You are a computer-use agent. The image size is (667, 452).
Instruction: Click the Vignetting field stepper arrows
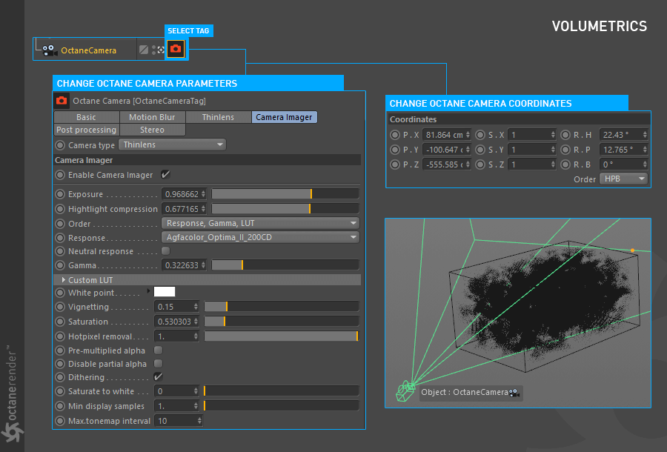click(196, 307)
